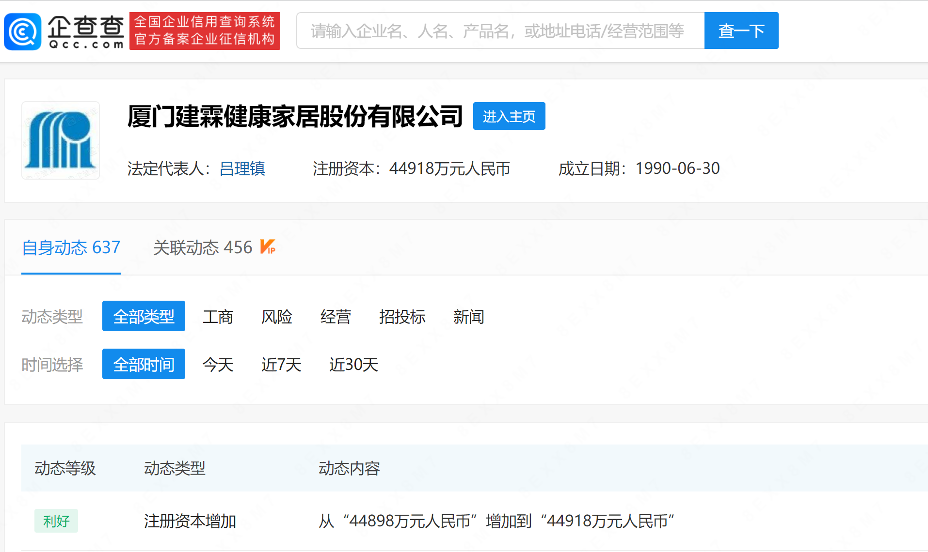The image size is (928, 552).
Task: Switch to 关联动态 456 tab
Action: (x=203, y=247)
